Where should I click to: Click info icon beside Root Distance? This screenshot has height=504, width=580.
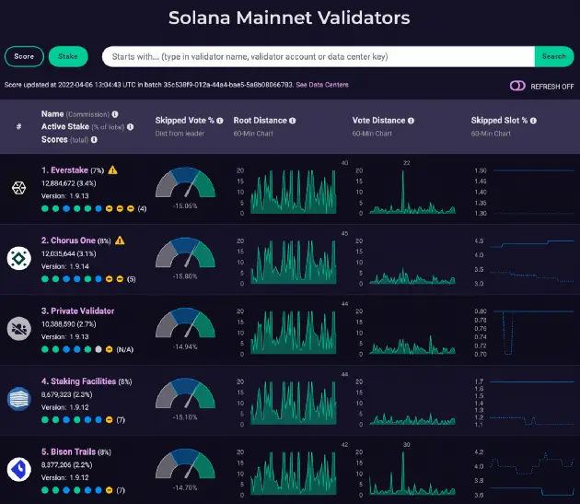292,121
